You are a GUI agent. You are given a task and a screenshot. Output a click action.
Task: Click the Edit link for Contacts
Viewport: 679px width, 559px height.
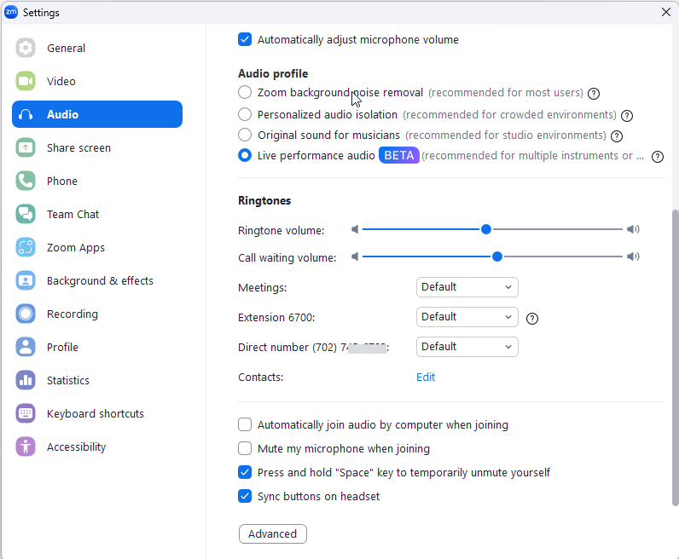(426, 377)
